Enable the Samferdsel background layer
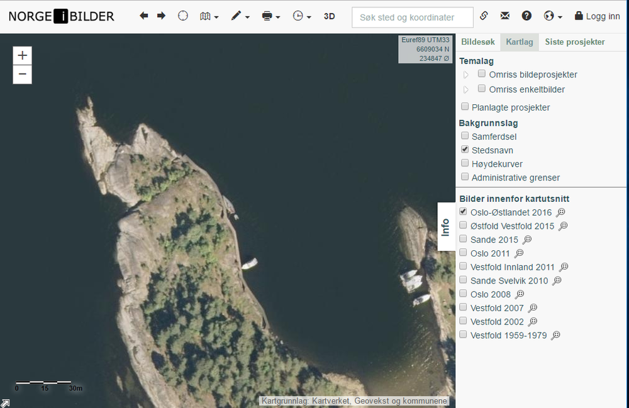Viewport: 629px width, 408px height. [x=465, y=135]
